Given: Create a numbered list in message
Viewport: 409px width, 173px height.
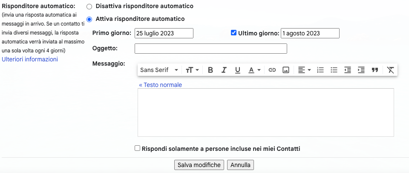Looking at the screenshot, I should coord(320,70).
